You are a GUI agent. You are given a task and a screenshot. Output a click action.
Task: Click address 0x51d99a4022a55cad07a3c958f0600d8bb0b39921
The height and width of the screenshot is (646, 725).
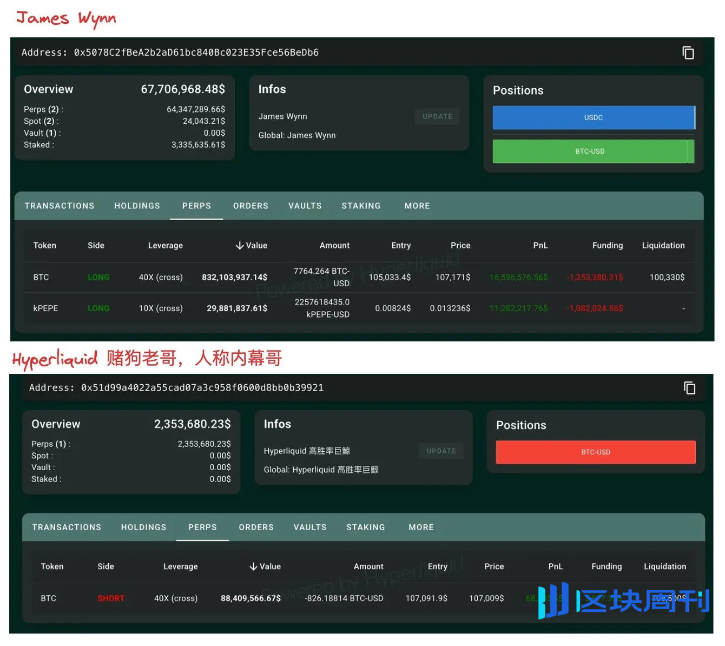tap(202, 388)
